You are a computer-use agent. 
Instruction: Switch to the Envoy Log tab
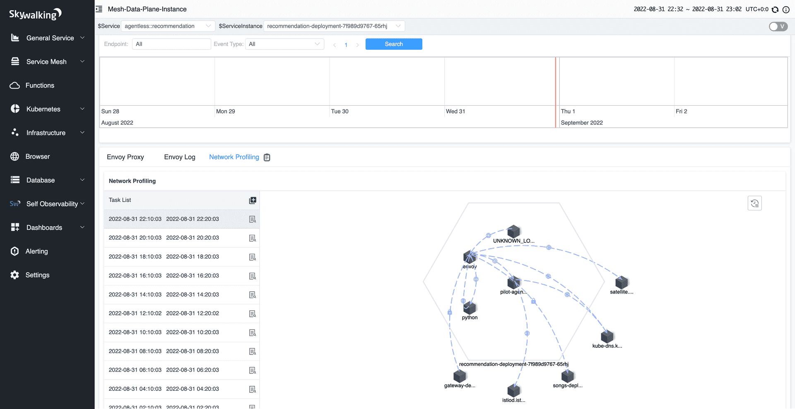pos(179,157)
